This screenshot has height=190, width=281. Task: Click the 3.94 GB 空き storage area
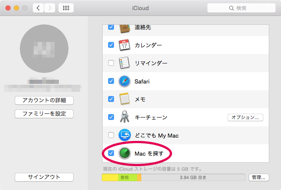(x=193, y=177)
